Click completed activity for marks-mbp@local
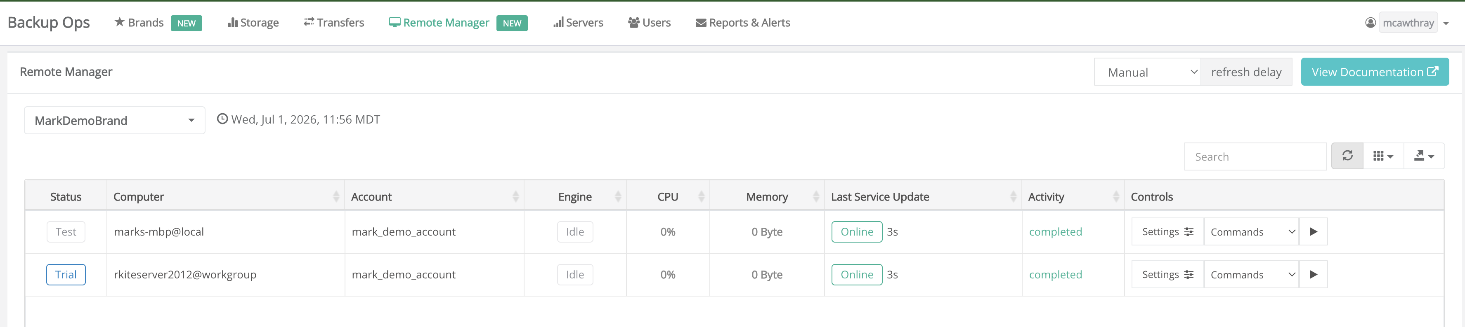 click(1056, 231)
